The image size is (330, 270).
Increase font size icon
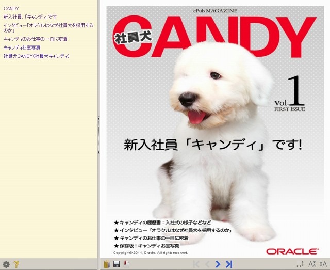[x=323, y=264]
